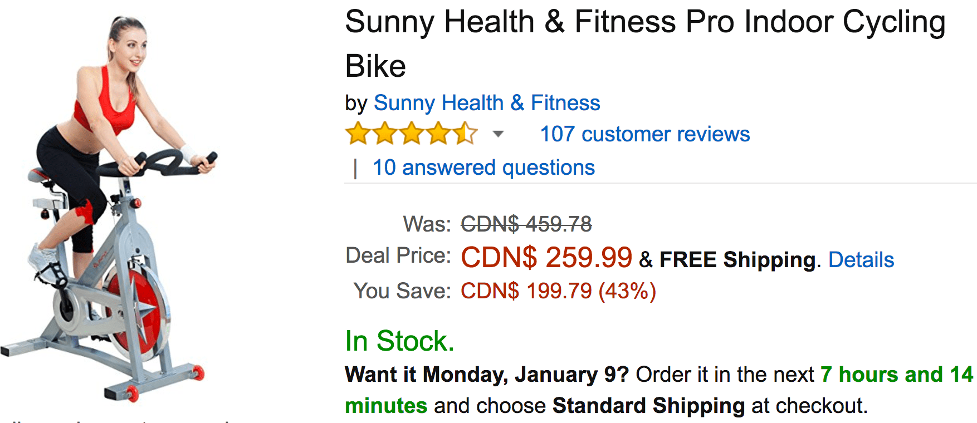Click the struck-through price CDN$ 459.78
977x423 pixels.
point(526,224)
